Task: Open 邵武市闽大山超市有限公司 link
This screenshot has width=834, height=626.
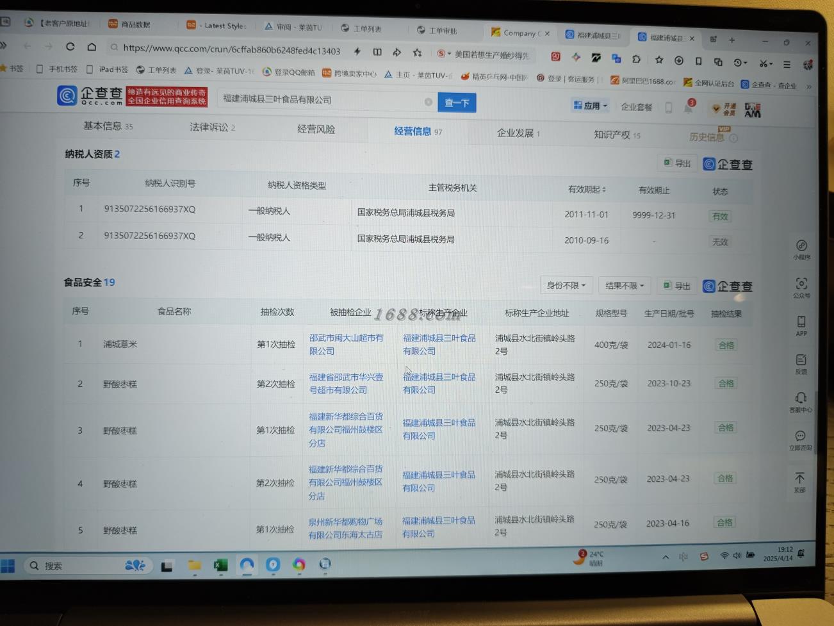Action: [x=347, y=344]
